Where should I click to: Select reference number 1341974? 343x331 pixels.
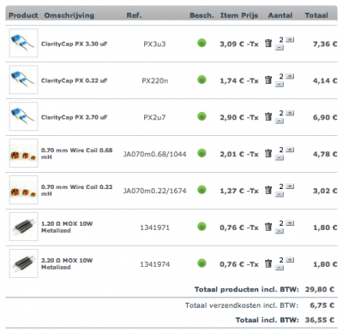(x=154, y=264)
